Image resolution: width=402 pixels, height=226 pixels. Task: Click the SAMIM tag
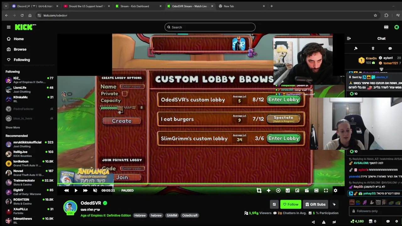coord(172,215)
